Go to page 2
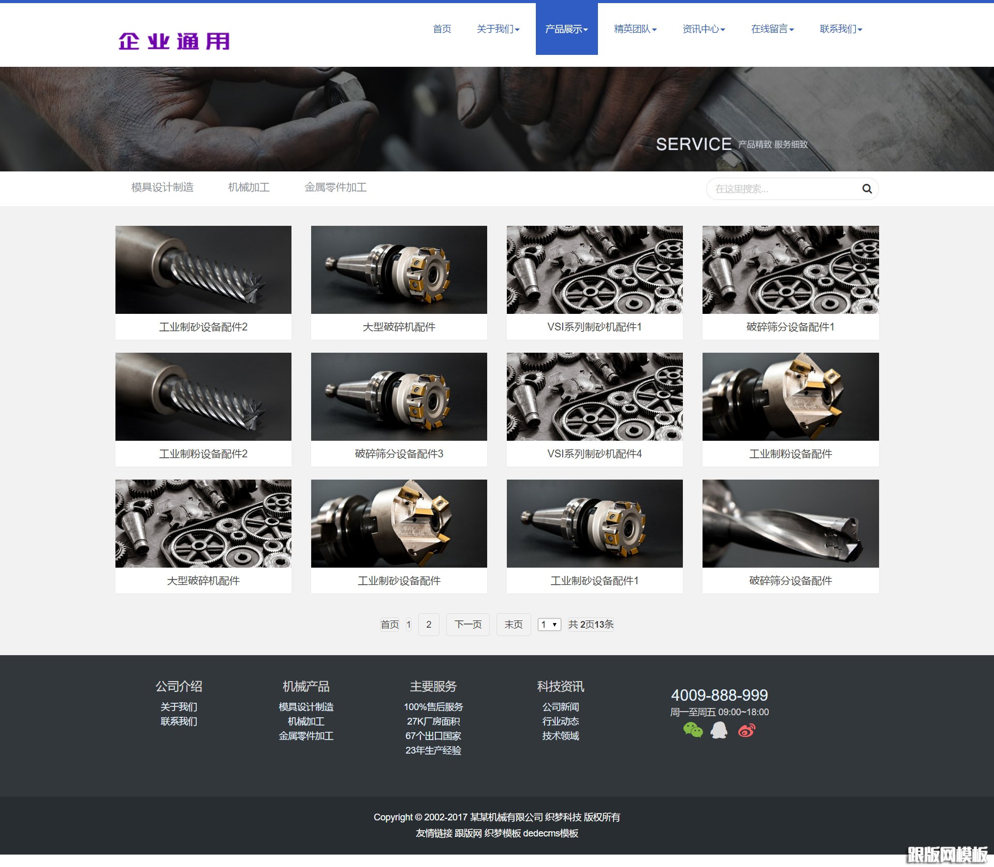994x867 pixels. pyautogui.click(x=429, y=625)
